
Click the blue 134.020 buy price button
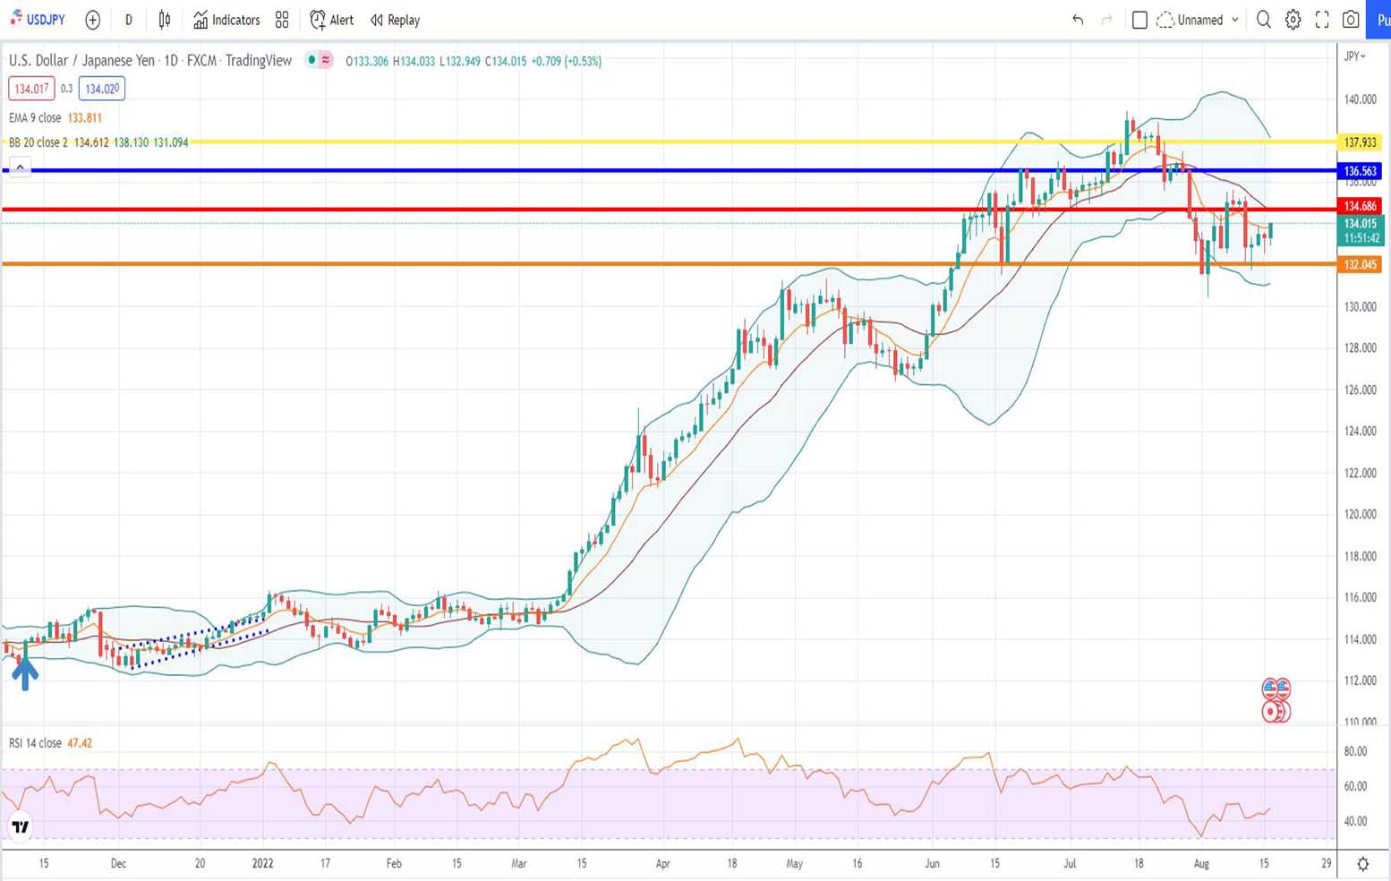pos(101,89)
